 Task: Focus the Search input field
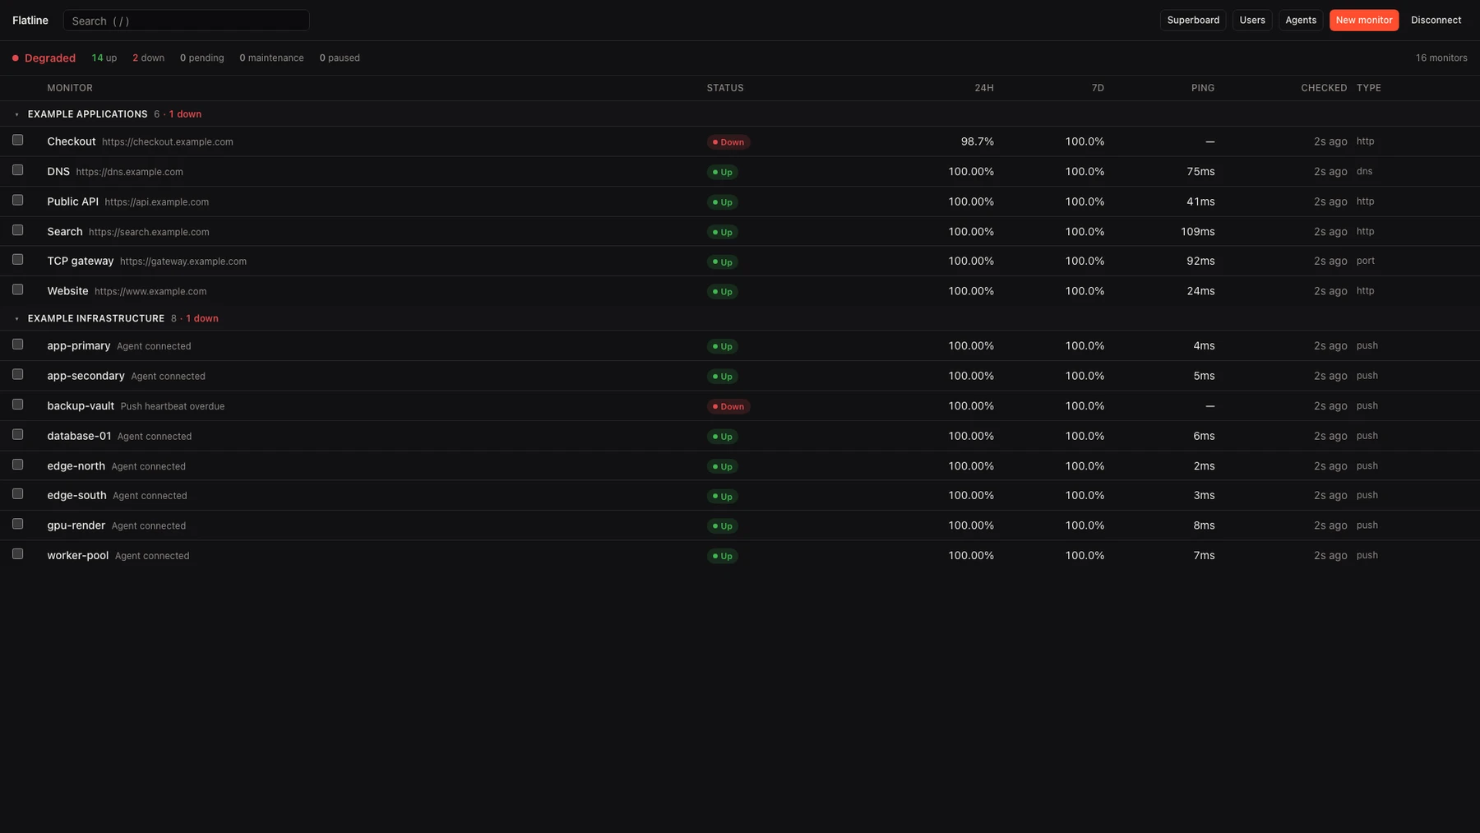pyautogui.click(x=187, y=21)
